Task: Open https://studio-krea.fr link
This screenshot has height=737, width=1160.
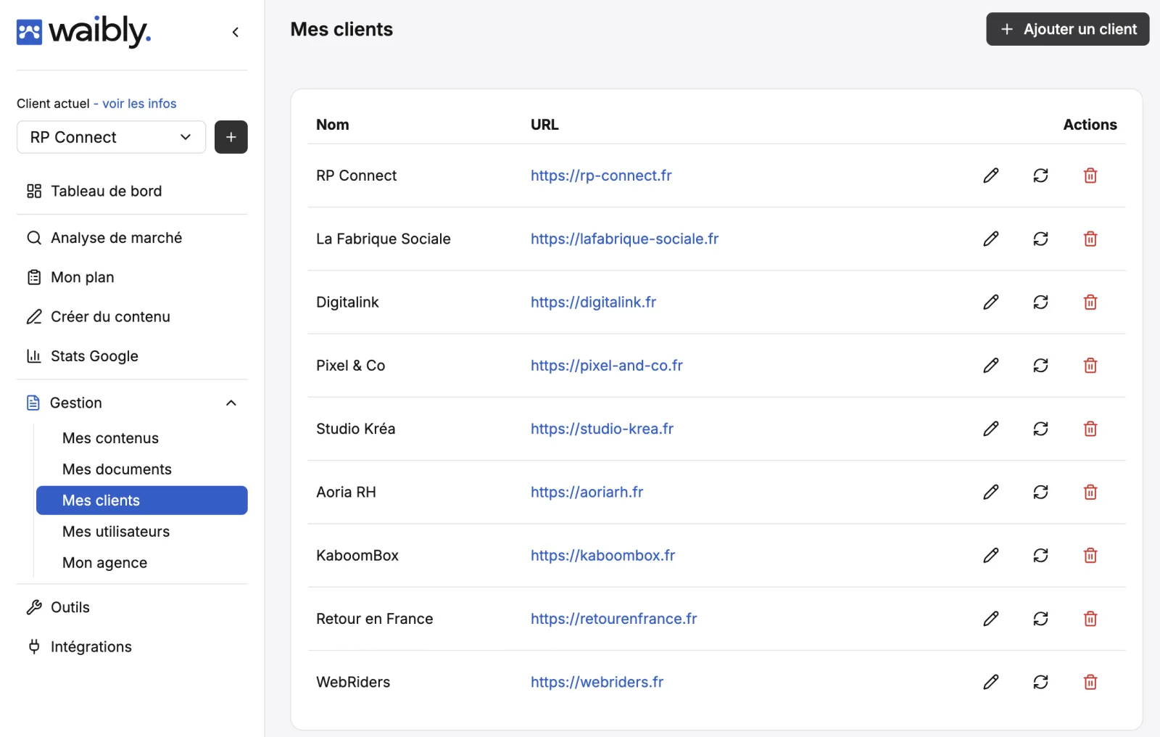Action: click(x=602, y=429)
